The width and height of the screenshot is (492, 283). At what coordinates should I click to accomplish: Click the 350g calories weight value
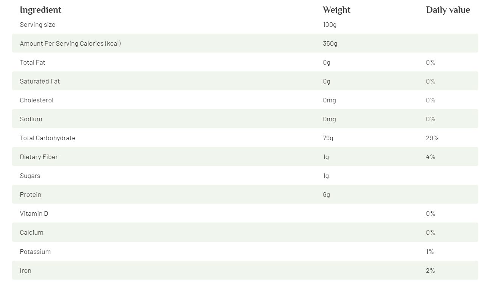point(330,43)
